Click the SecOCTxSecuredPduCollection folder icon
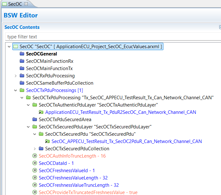Viewport: 221px width, 195px height. point(41,149)
